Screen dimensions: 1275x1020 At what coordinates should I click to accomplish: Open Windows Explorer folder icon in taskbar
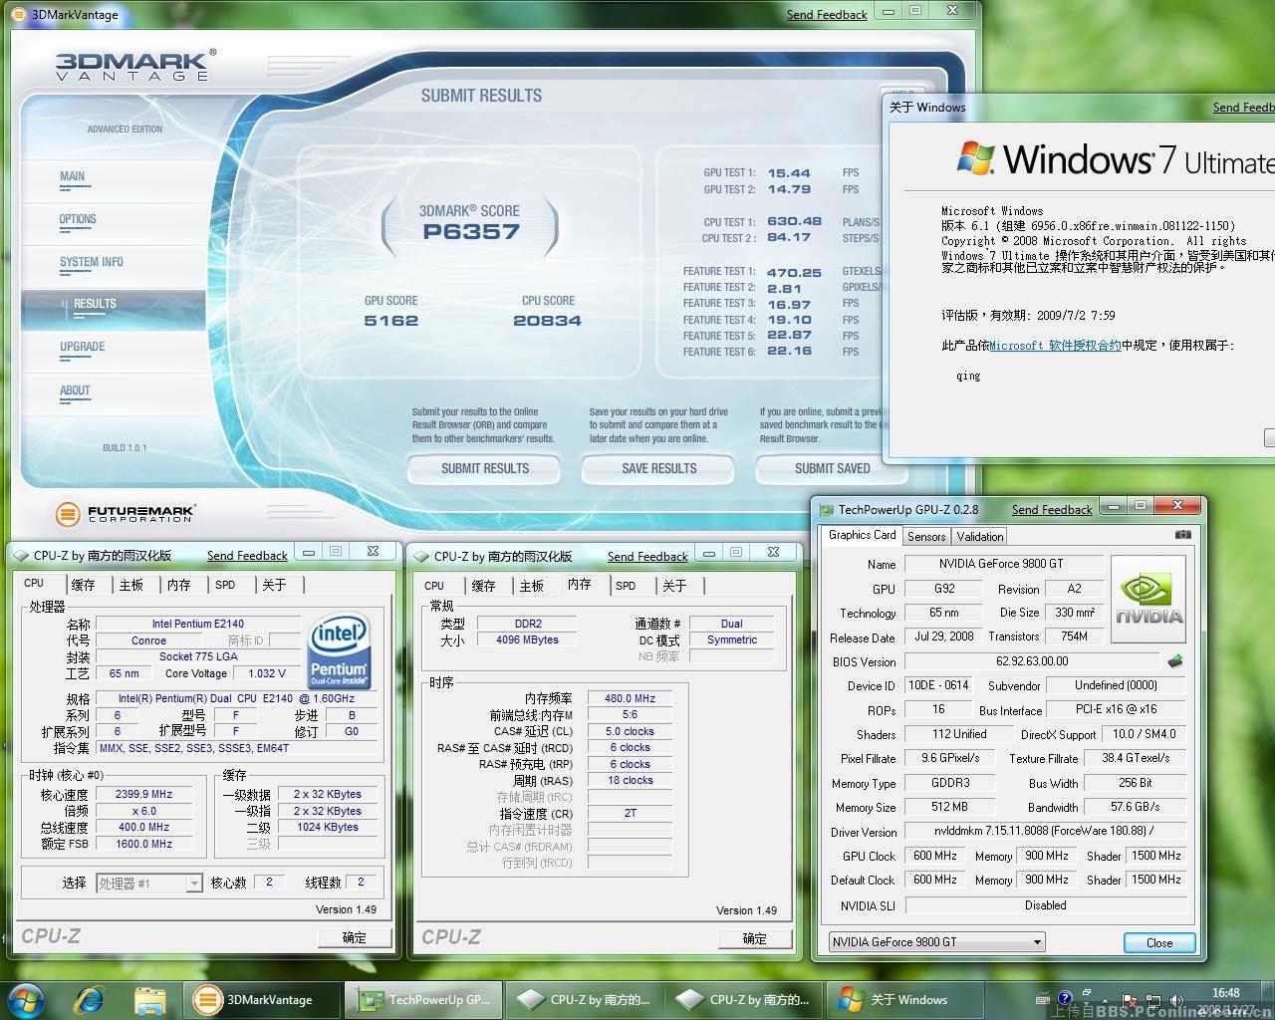pos(149,999)
